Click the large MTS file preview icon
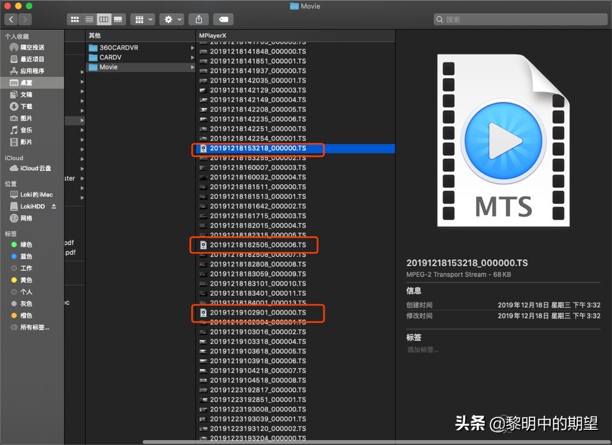Image resolution: width=612 pixels, height=445 pixels. 502,141
